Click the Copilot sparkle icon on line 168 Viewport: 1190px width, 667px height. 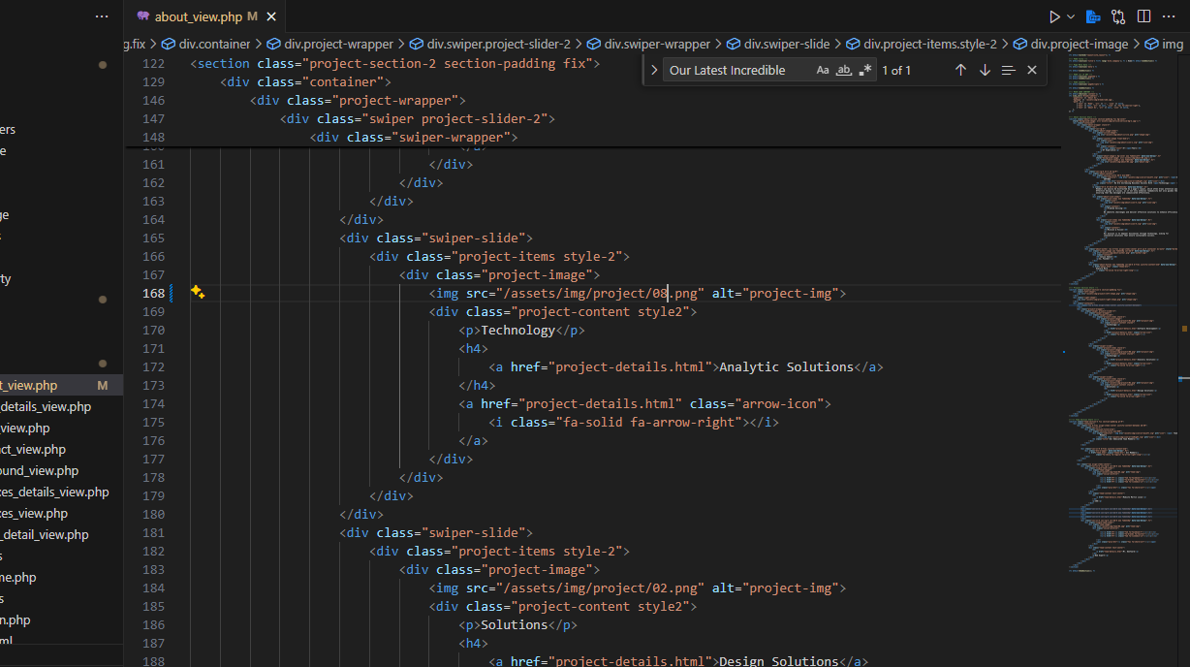click(198, 291)
